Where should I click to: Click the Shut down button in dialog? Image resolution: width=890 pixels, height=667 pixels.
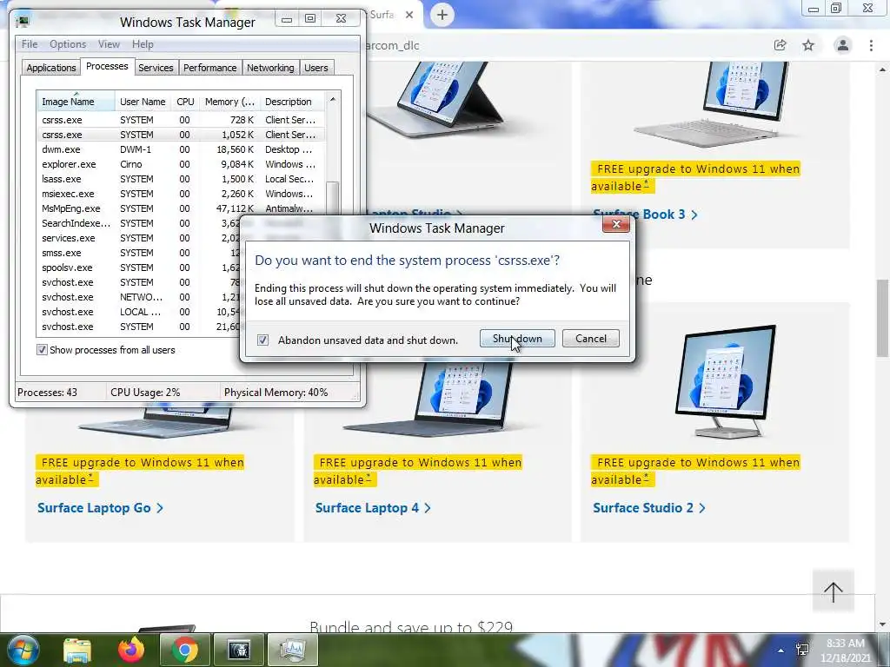tap(517, 339)
